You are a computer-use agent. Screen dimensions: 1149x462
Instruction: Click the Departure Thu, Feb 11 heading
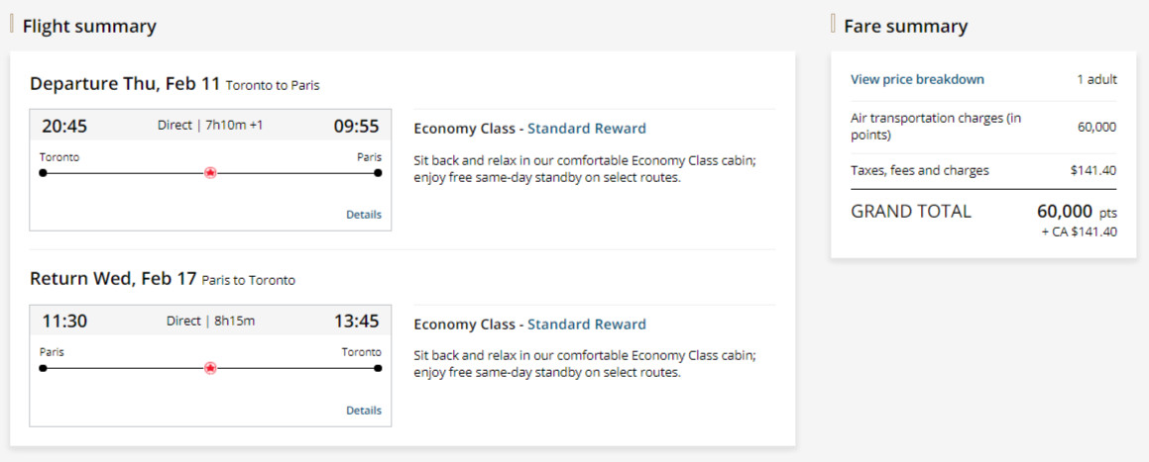(125, 84)
